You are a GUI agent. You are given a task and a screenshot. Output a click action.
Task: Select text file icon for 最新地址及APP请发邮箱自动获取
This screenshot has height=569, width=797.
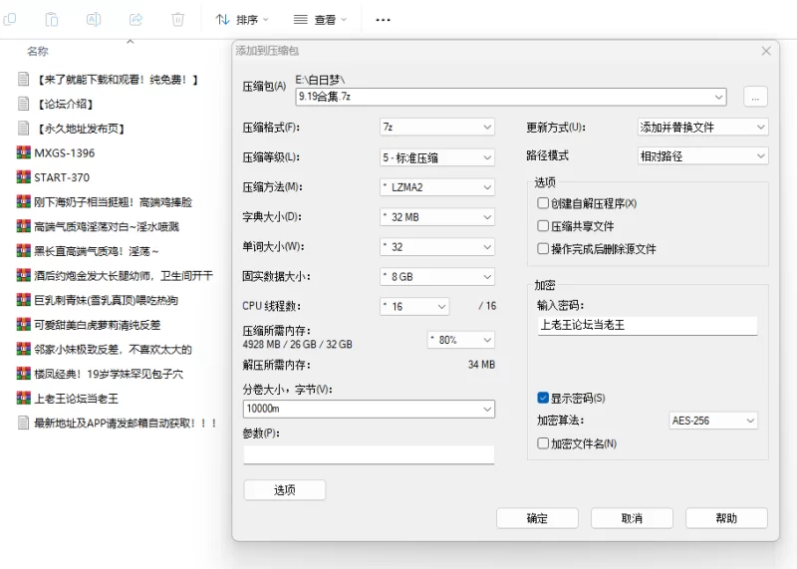[23, 423]
